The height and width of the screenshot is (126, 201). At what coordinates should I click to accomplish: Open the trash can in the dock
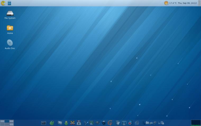click(x=118, y=123)
